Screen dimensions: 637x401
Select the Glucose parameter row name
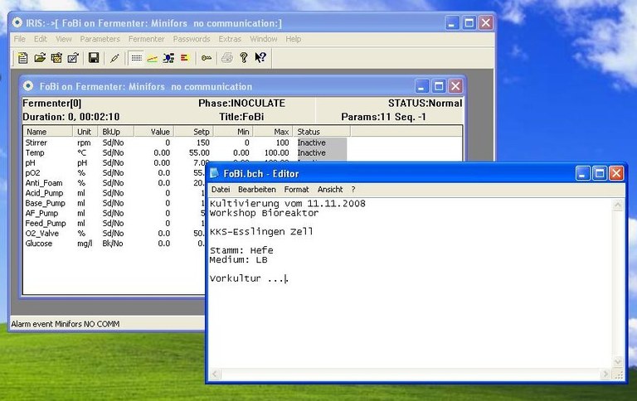pos(39,244)
